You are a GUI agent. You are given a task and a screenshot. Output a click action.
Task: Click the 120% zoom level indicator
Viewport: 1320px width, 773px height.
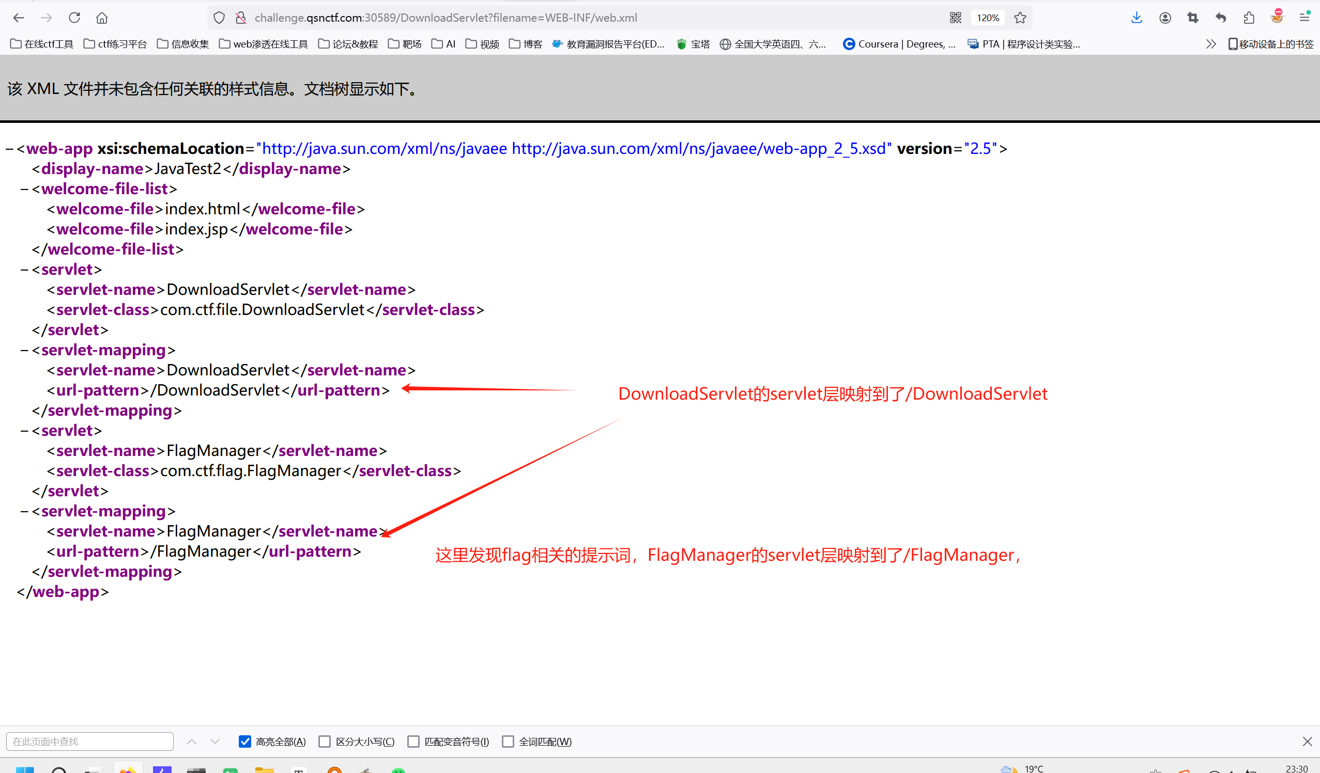click(987, 18)
